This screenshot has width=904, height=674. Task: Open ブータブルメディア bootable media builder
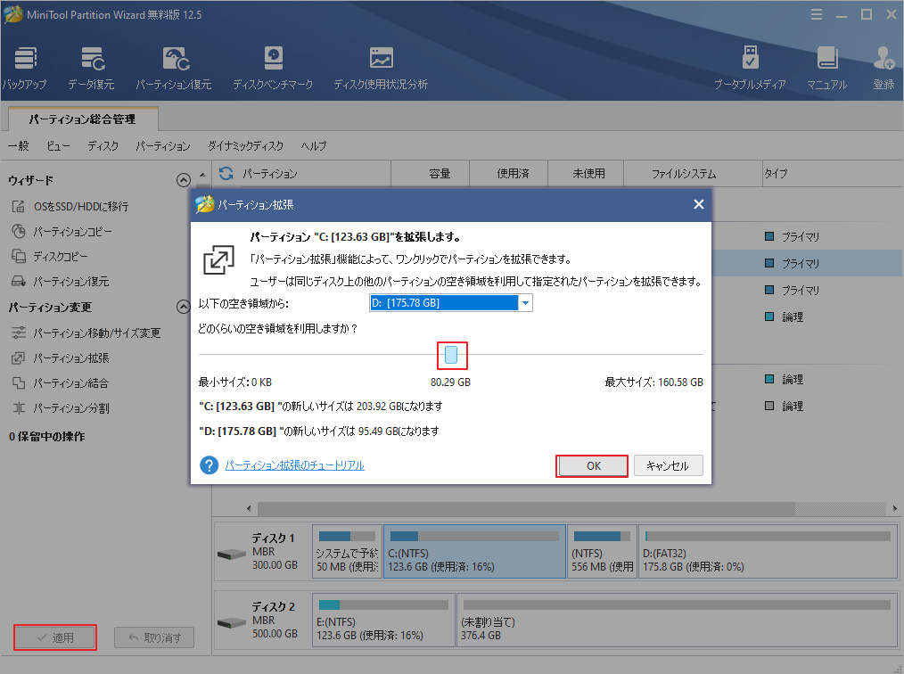coord(750,69)
